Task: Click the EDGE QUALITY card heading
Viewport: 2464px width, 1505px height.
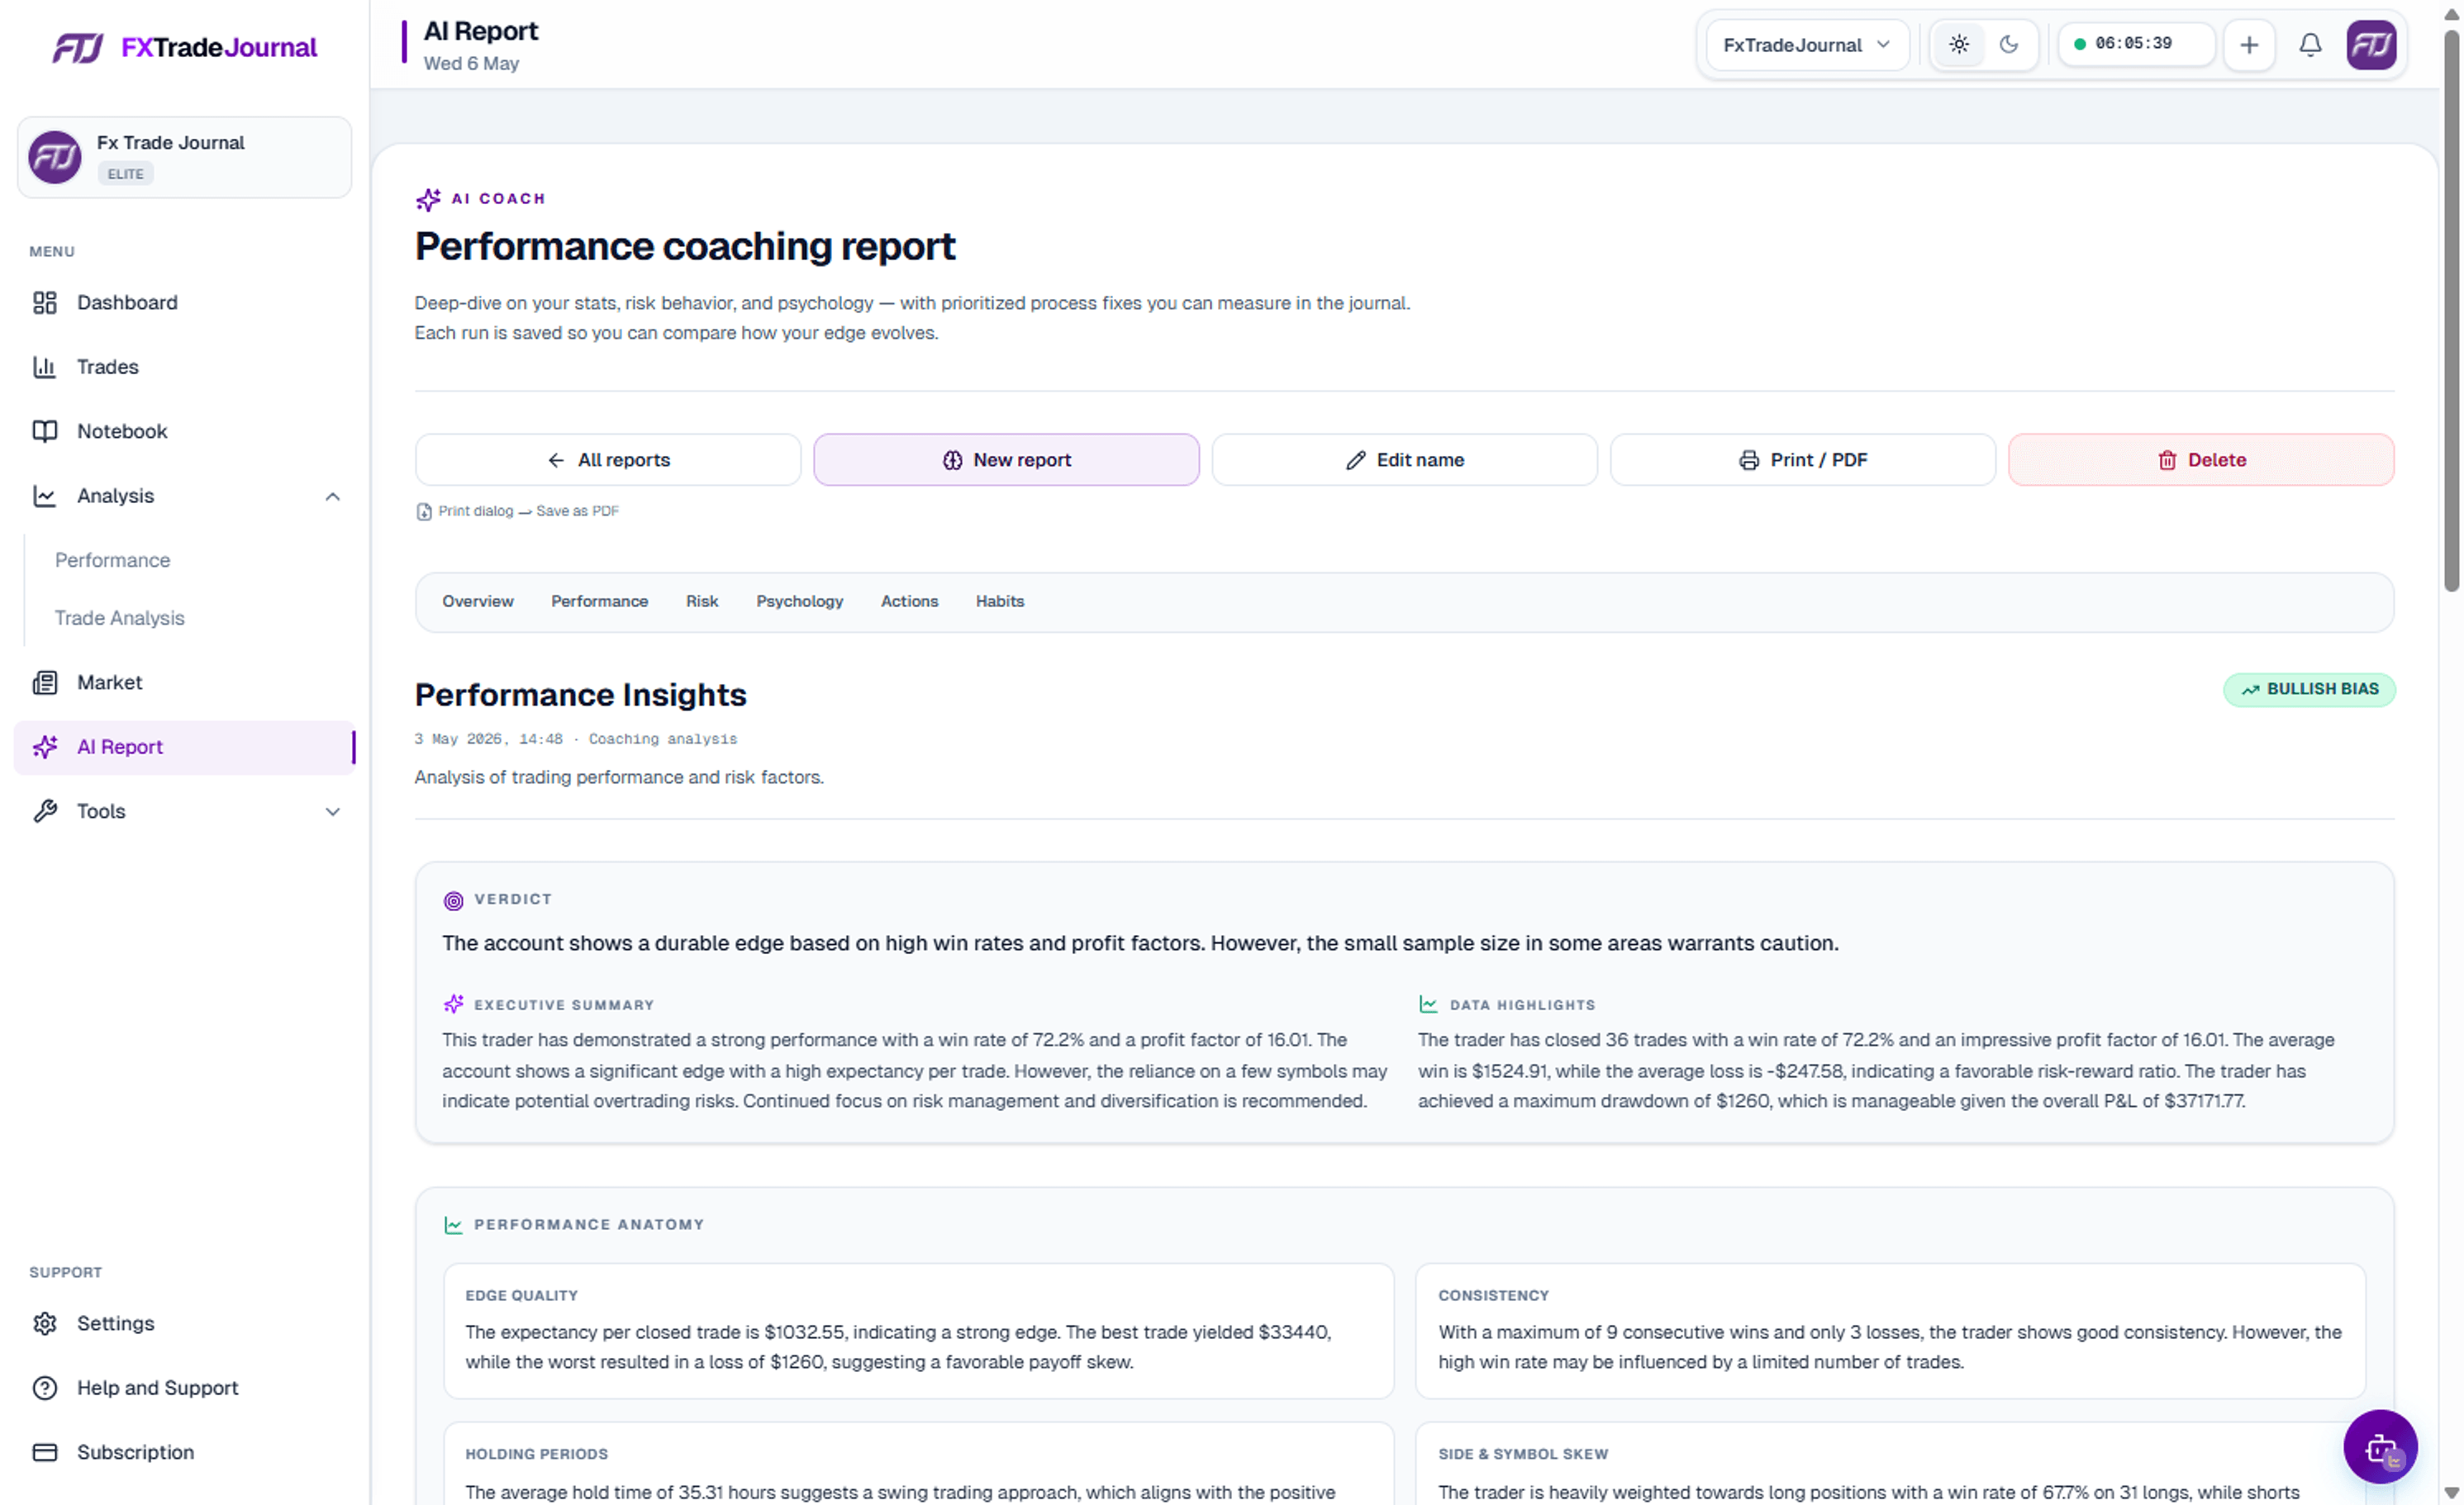Action: point(521,1295)
